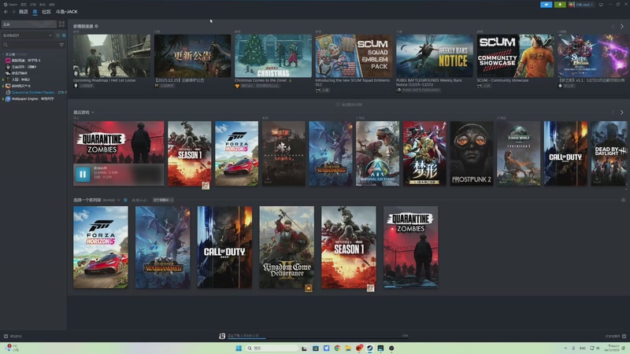Open PUBG Weekly Bans Notice news

pos(435,56)
